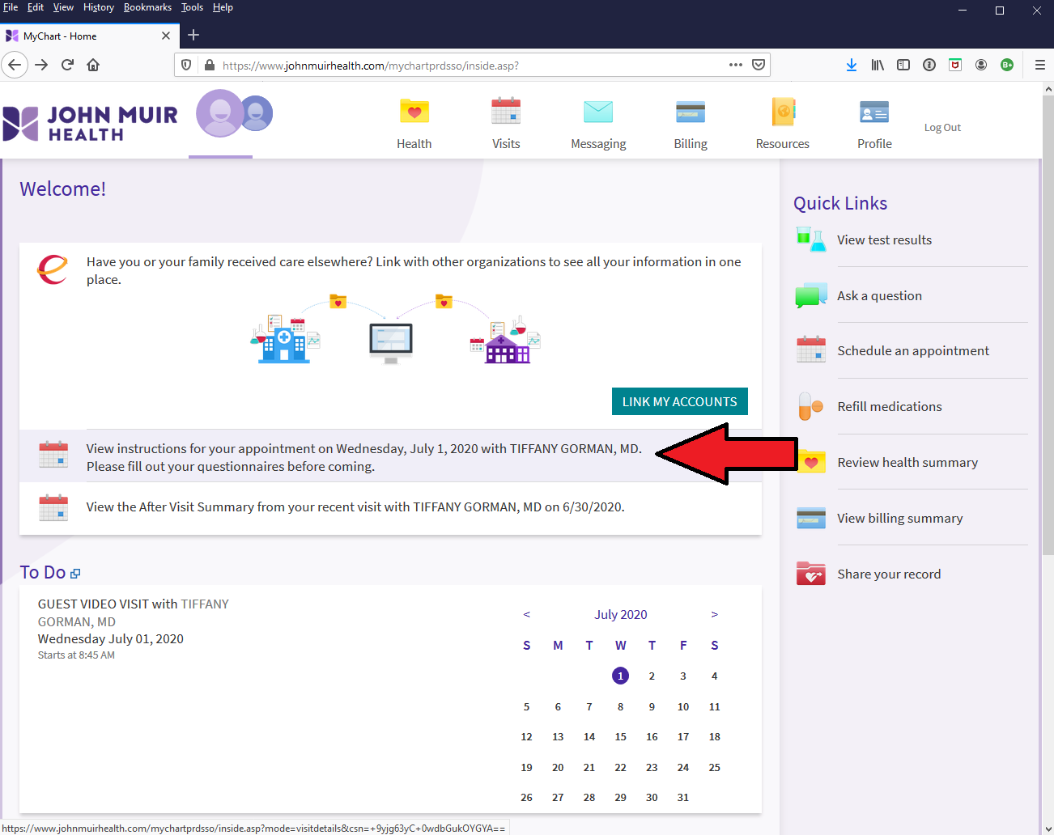Click the Log Out link
The width and height of the screenshot is (1054, 835).
942,127
